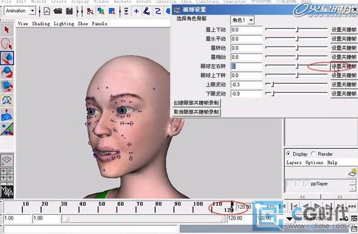Click the 取消眼部关键帧录制 button
Screen dimensions: 358x234
(196, 112)
